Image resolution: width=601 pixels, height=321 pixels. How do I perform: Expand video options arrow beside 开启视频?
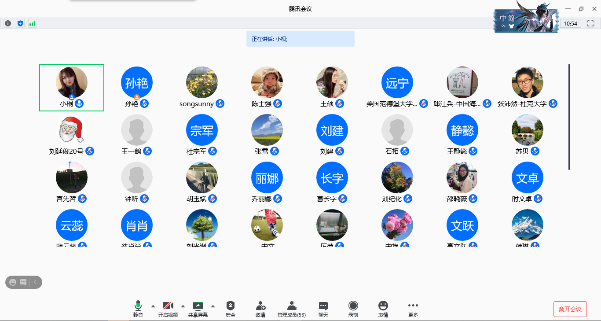click(x=183, y=306)
